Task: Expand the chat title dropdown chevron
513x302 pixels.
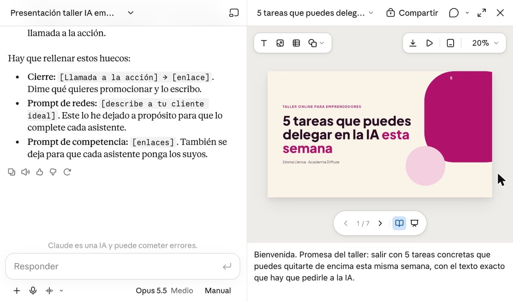Action: 130,13
